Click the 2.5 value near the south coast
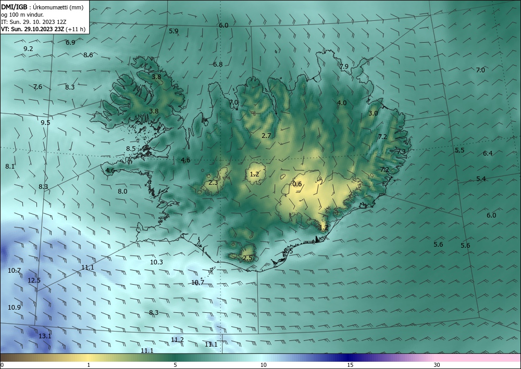This screenshot has height=369, width=521. tap(247, 258)
